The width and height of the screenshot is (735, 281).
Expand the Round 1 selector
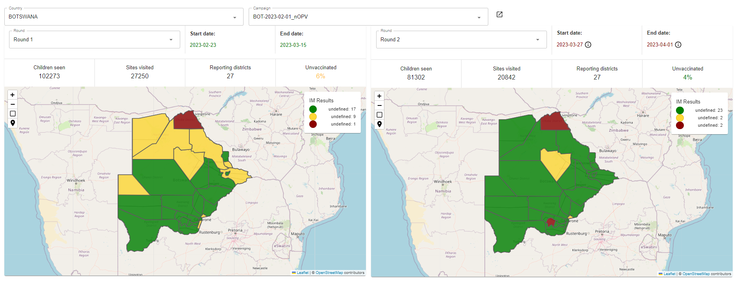click(171, 40)
